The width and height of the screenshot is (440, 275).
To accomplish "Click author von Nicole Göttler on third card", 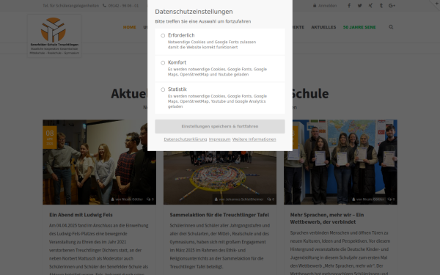I will 368,199.
